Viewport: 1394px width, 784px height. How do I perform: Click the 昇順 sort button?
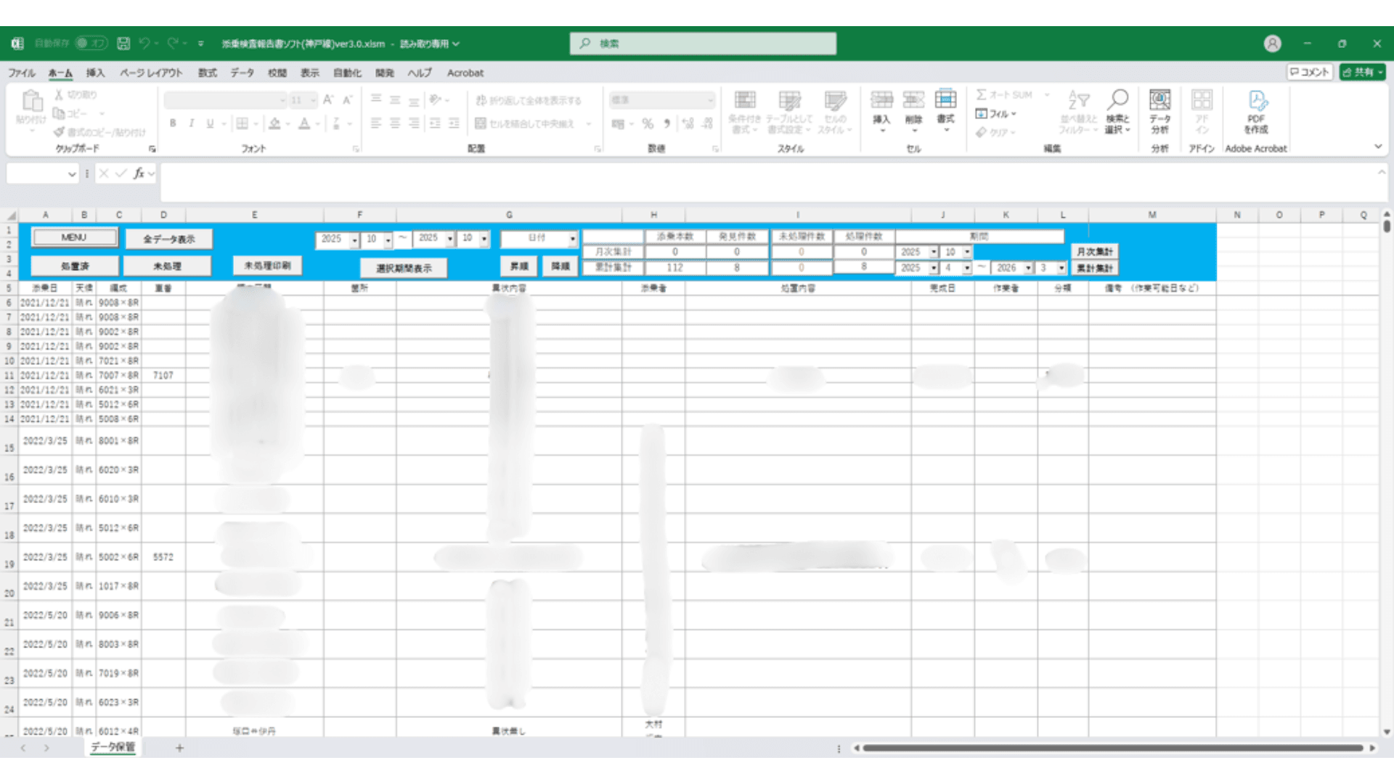(x=519, y=266)
